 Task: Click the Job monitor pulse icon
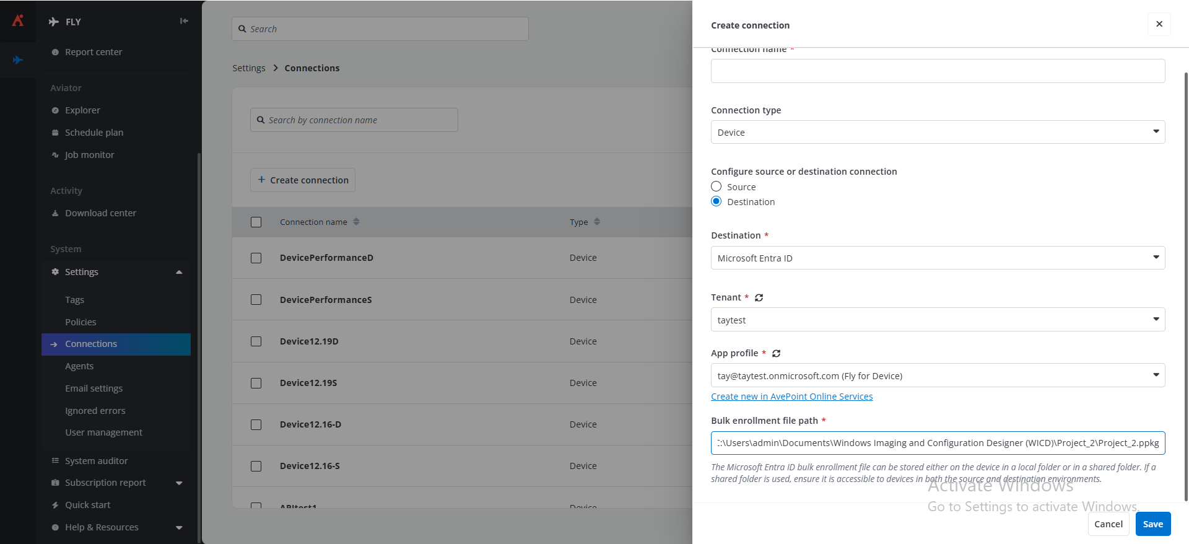55,155
